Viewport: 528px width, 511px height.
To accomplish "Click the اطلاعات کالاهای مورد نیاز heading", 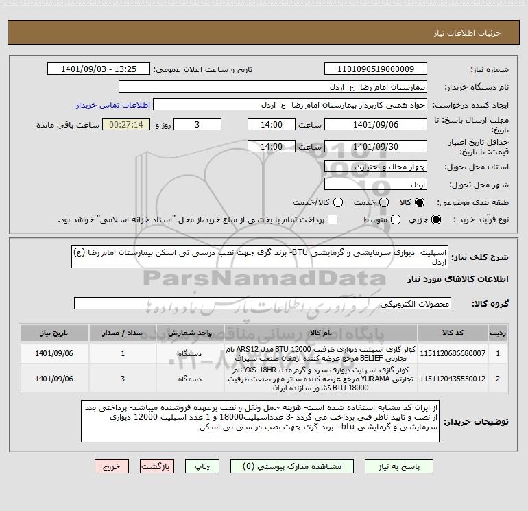I will click(x=457, y=279).
